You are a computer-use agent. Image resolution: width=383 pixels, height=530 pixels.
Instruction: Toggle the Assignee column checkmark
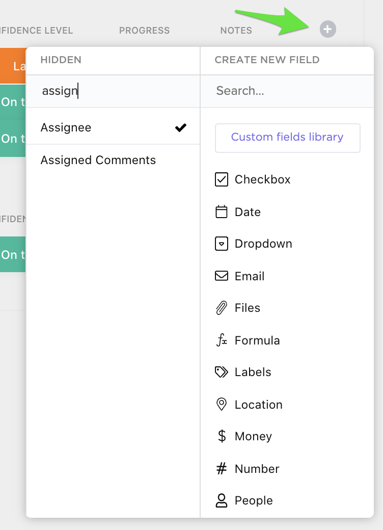[180, 127]
